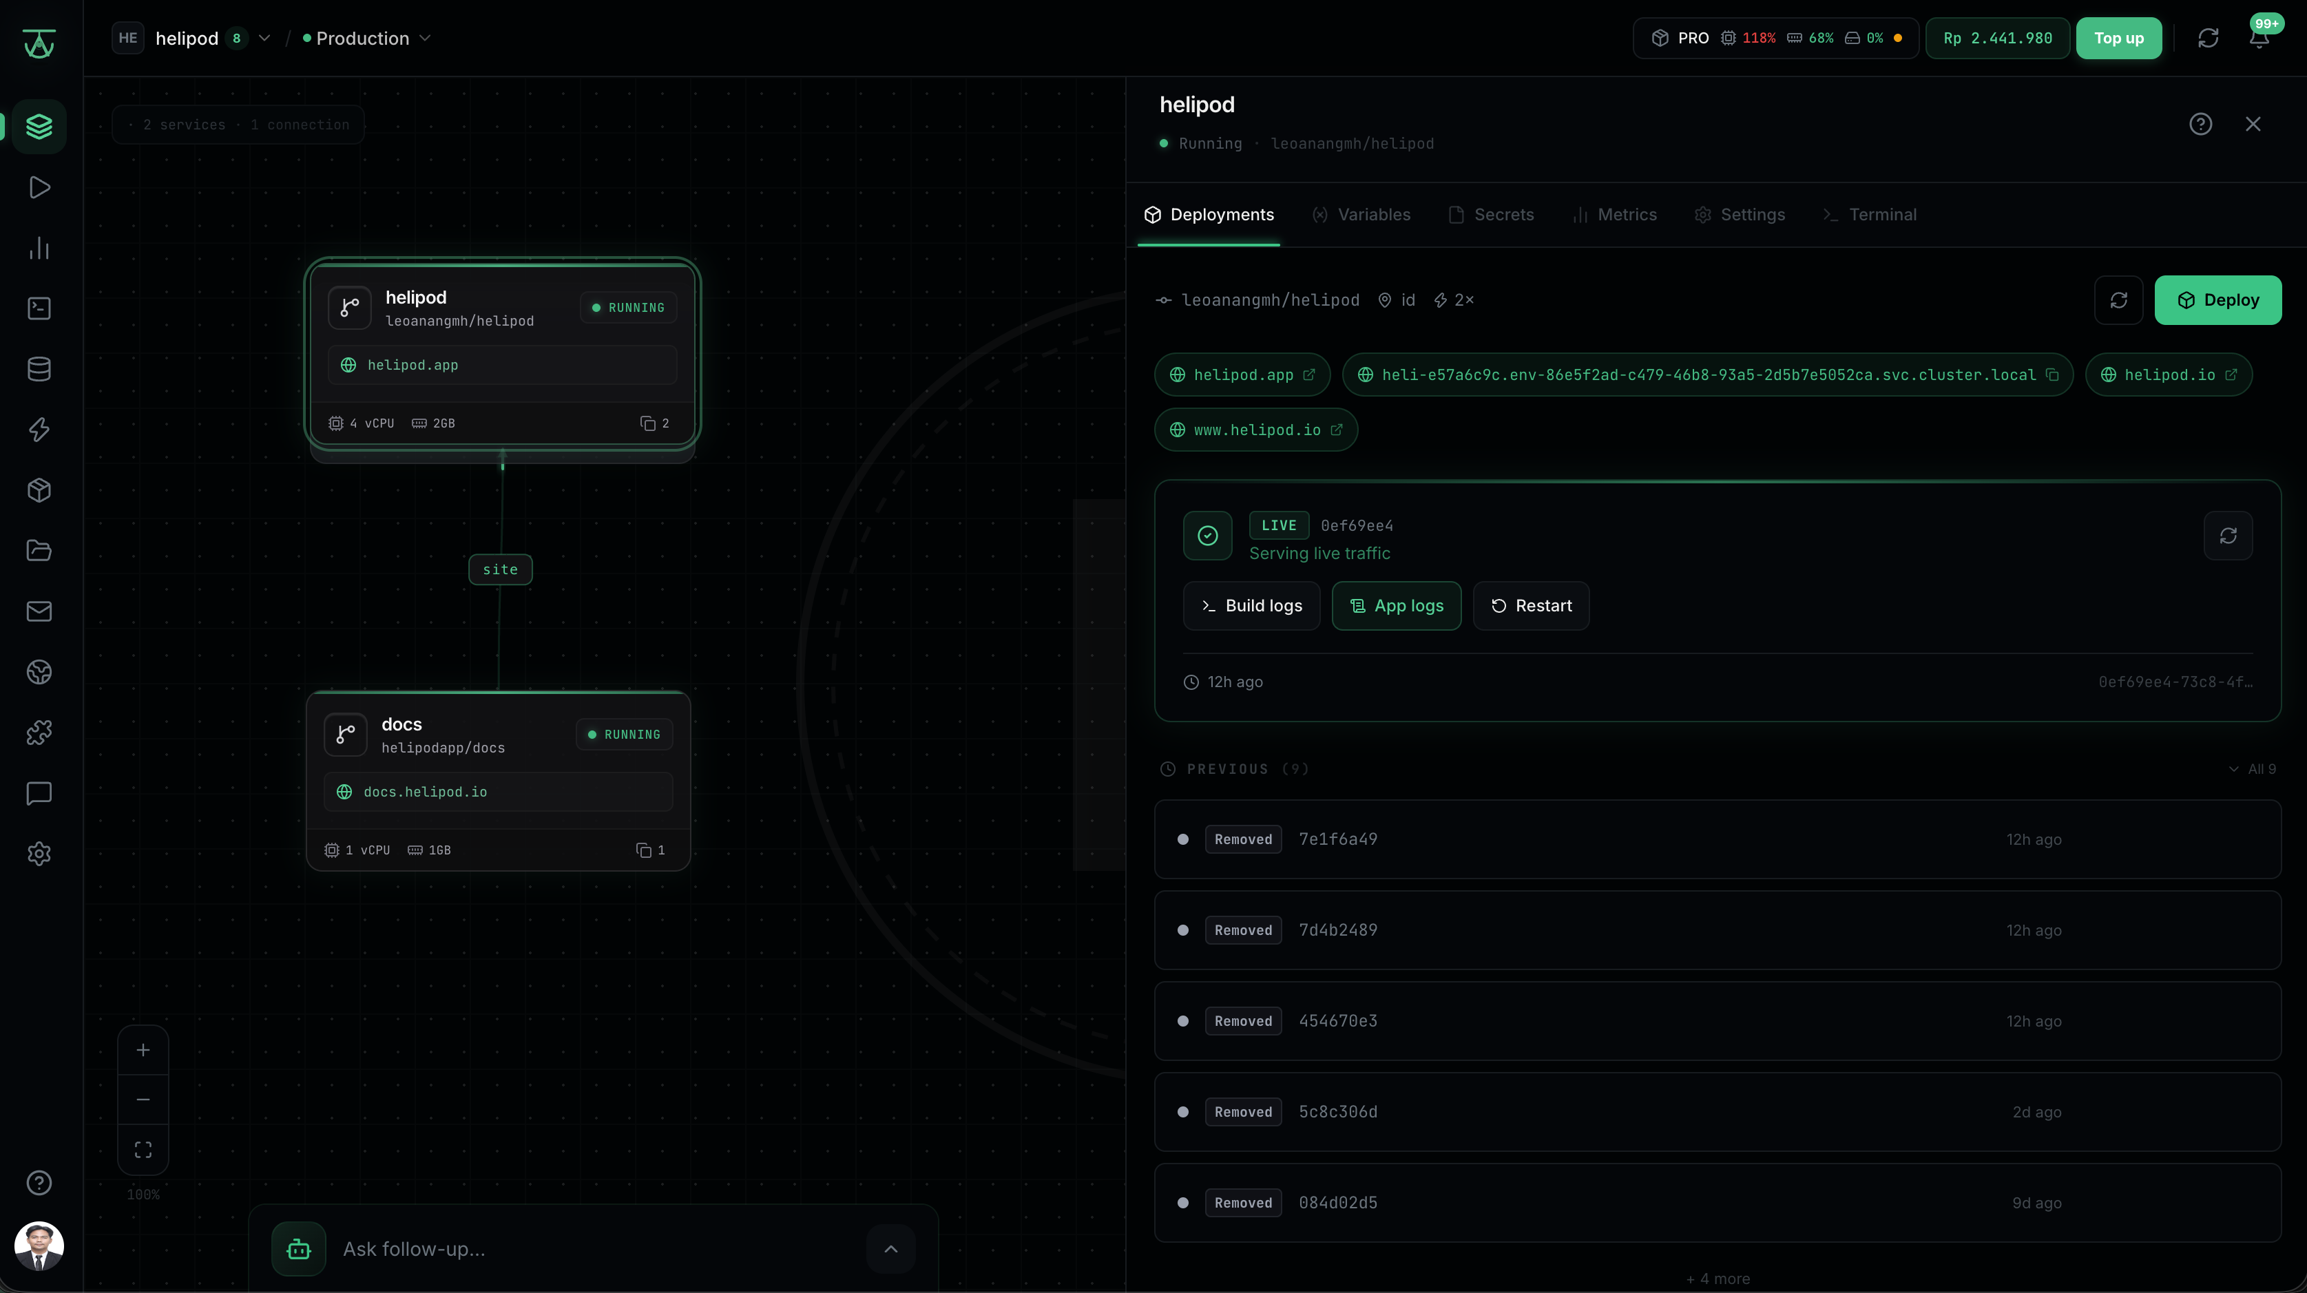This screenshot has width=2307, height=1293.
Task: Click the help circle at sidebar bottom
Action: pyautogui.click(x=39, y=1183)
